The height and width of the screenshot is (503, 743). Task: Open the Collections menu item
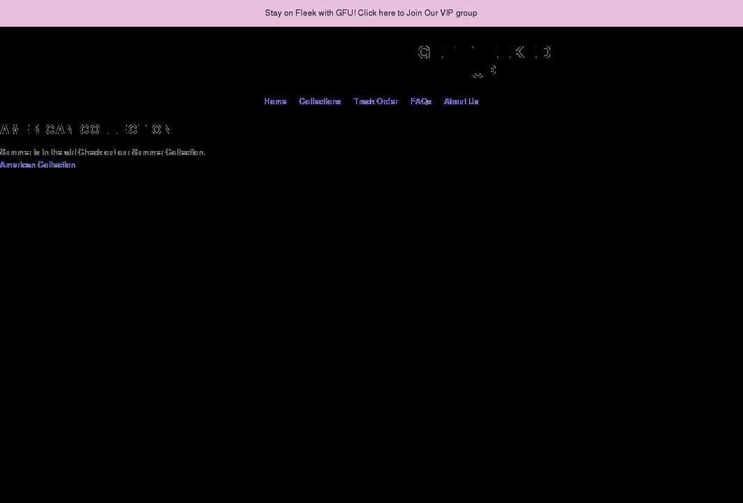coord(320,101)
